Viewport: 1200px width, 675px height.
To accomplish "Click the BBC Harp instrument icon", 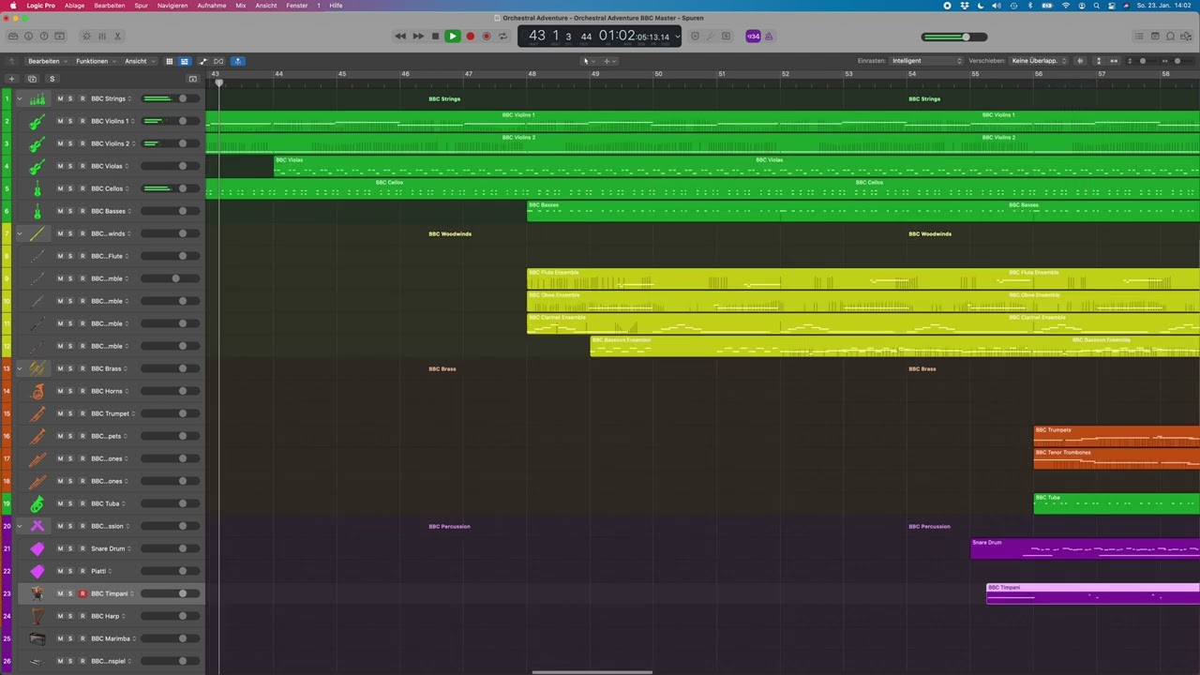I will (x=37, y=616).
